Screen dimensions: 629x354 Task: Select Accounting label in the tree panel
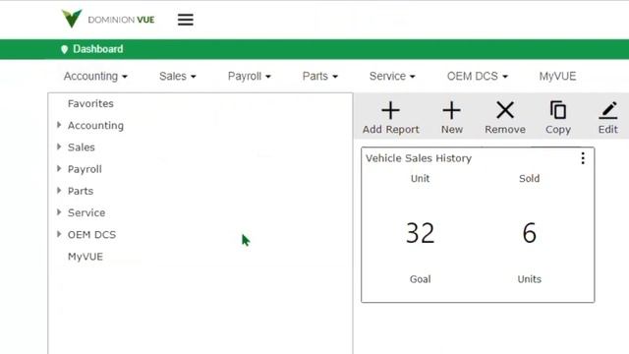pyautogui.click(x=96, y=126)
